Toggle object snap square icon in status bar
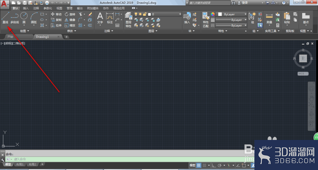 [244, 165]
